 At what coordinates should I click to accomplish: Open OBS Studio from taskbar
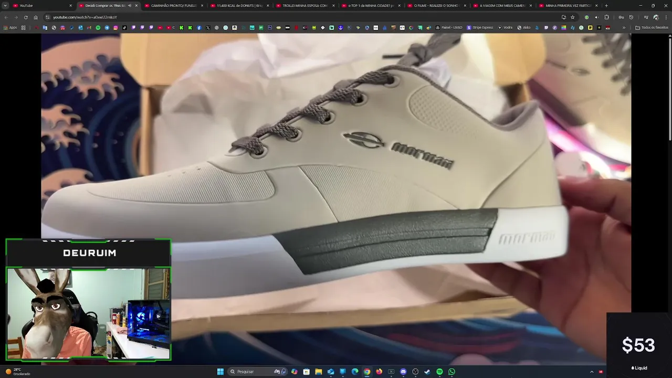[415, 372]
